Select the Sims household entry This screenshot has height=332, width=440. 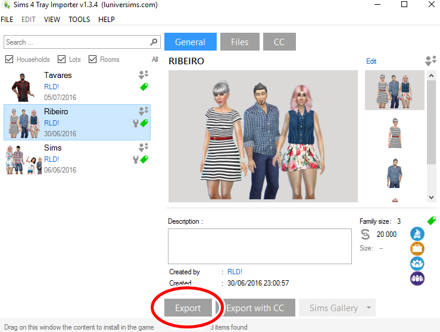point(77,158)
